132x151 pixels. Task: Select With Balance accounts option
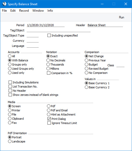[x=10, y=60]
